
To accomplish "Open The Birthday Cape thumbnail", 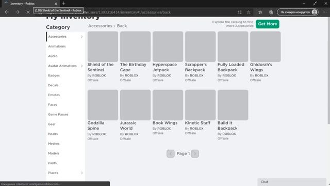I will tap(135, 47).
